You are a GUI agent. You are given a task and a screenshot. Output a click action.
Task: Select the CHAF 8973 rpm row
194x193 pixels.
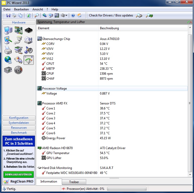(x=112, y=79)
